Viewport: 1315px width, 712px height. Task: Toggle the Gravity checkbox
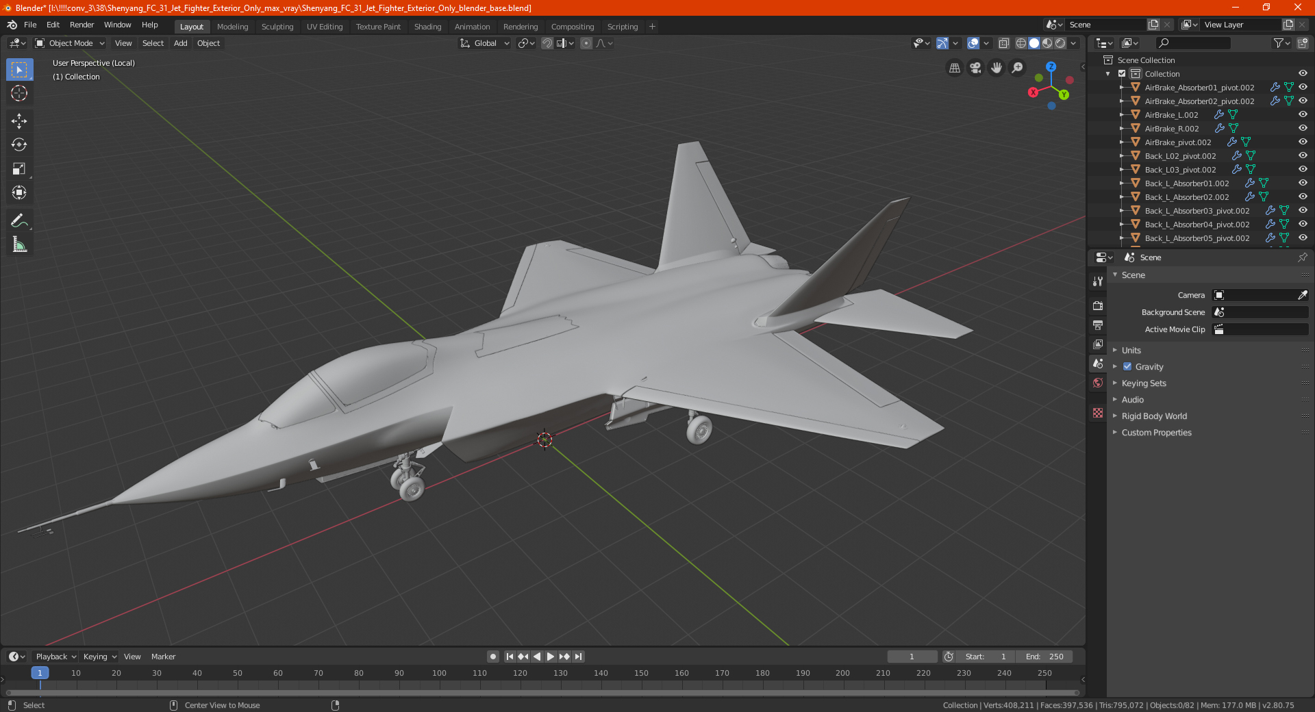[1127, 367]
